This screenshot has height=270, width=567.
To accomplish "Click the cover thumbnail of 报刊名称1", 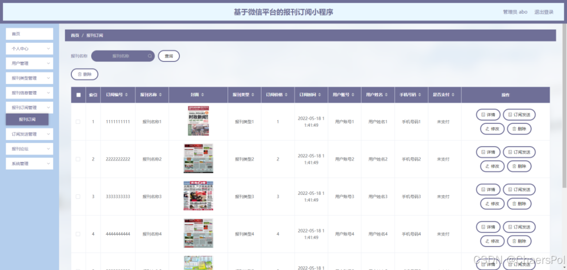I will point(198,121).
